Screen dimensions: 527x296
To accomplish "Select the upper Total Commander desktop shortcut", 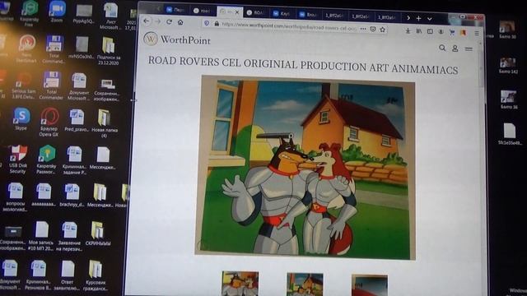I will pos(54,49).
